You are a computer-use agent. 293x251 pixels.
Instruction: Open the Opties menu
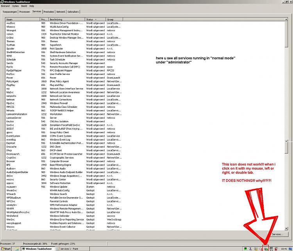(15, 6)
